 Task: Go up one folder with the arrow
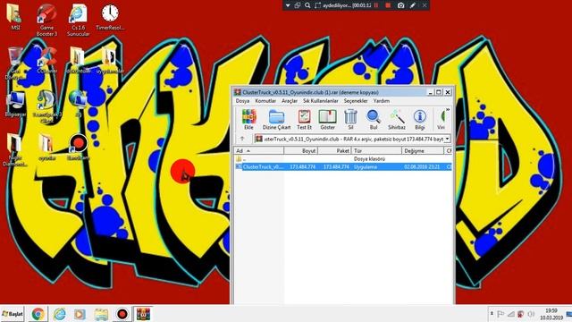(242, 139)
